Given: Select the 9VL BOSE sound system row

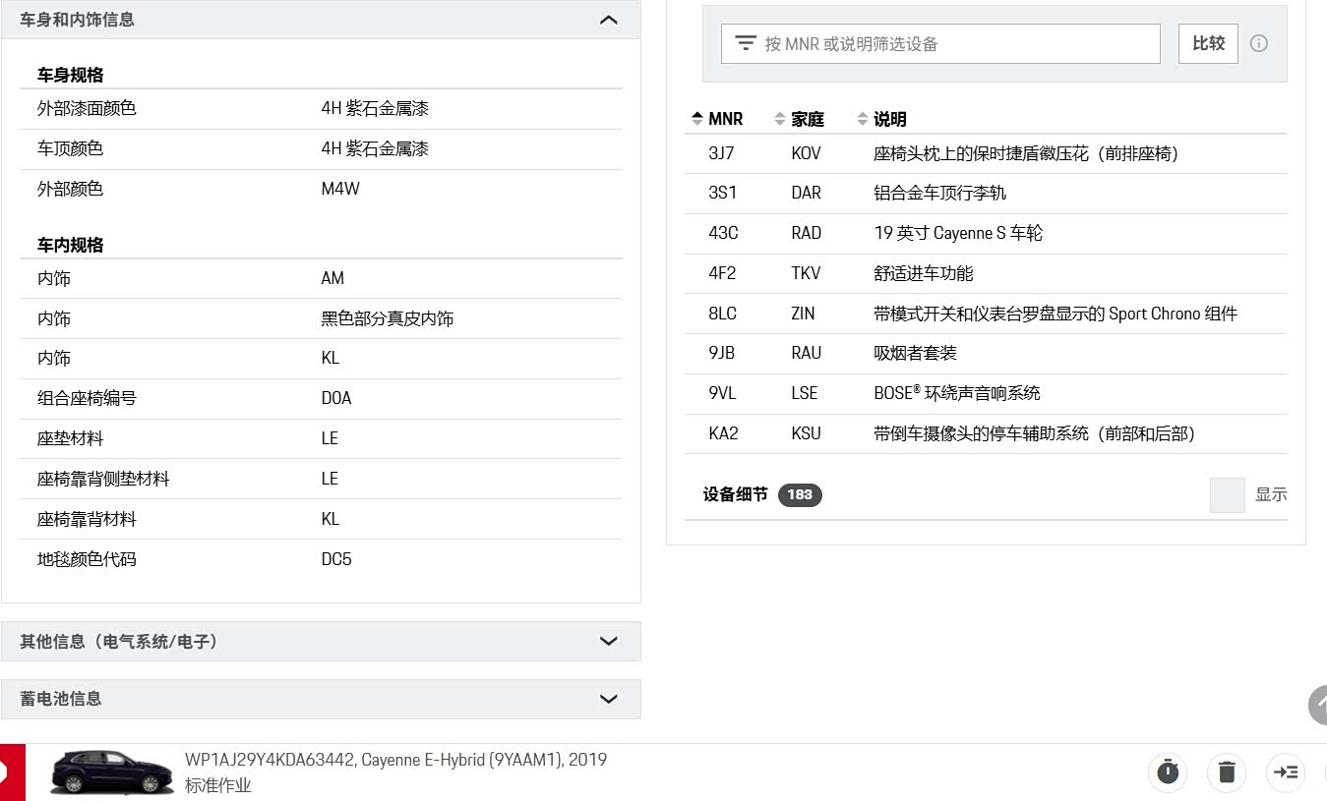Looking at the screenshot, I should point(986,393).
